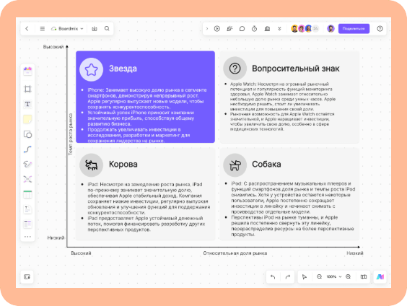Select the pen drawing tool
Screen dimensions: 407x306
pos(27,165)
